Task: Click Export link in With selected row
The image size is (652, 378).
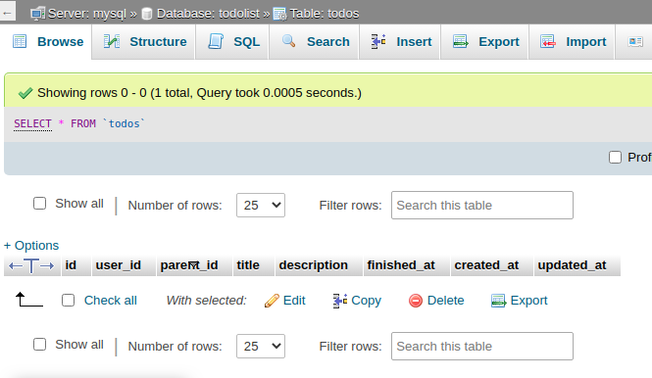Action: (x=528, y=301)
